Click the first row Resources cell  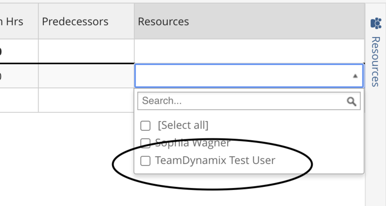(249, 51)
